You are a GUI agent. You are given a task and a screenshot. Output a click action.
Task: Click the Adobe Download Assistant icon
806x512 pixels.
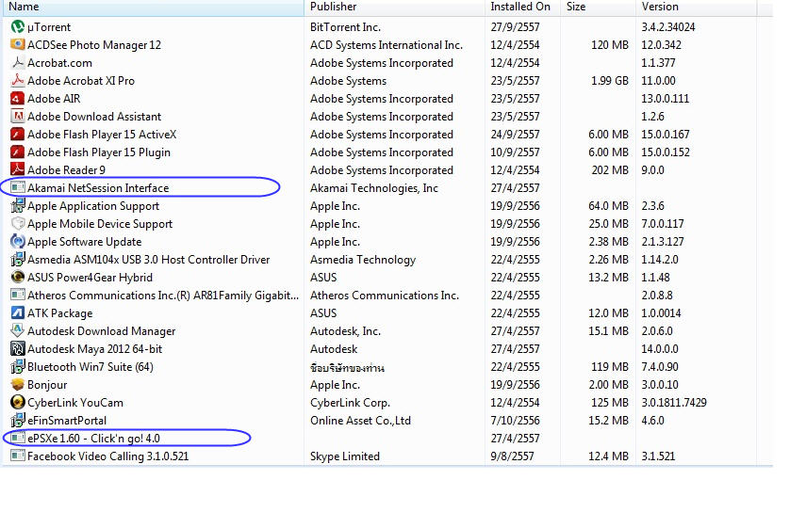18,117
